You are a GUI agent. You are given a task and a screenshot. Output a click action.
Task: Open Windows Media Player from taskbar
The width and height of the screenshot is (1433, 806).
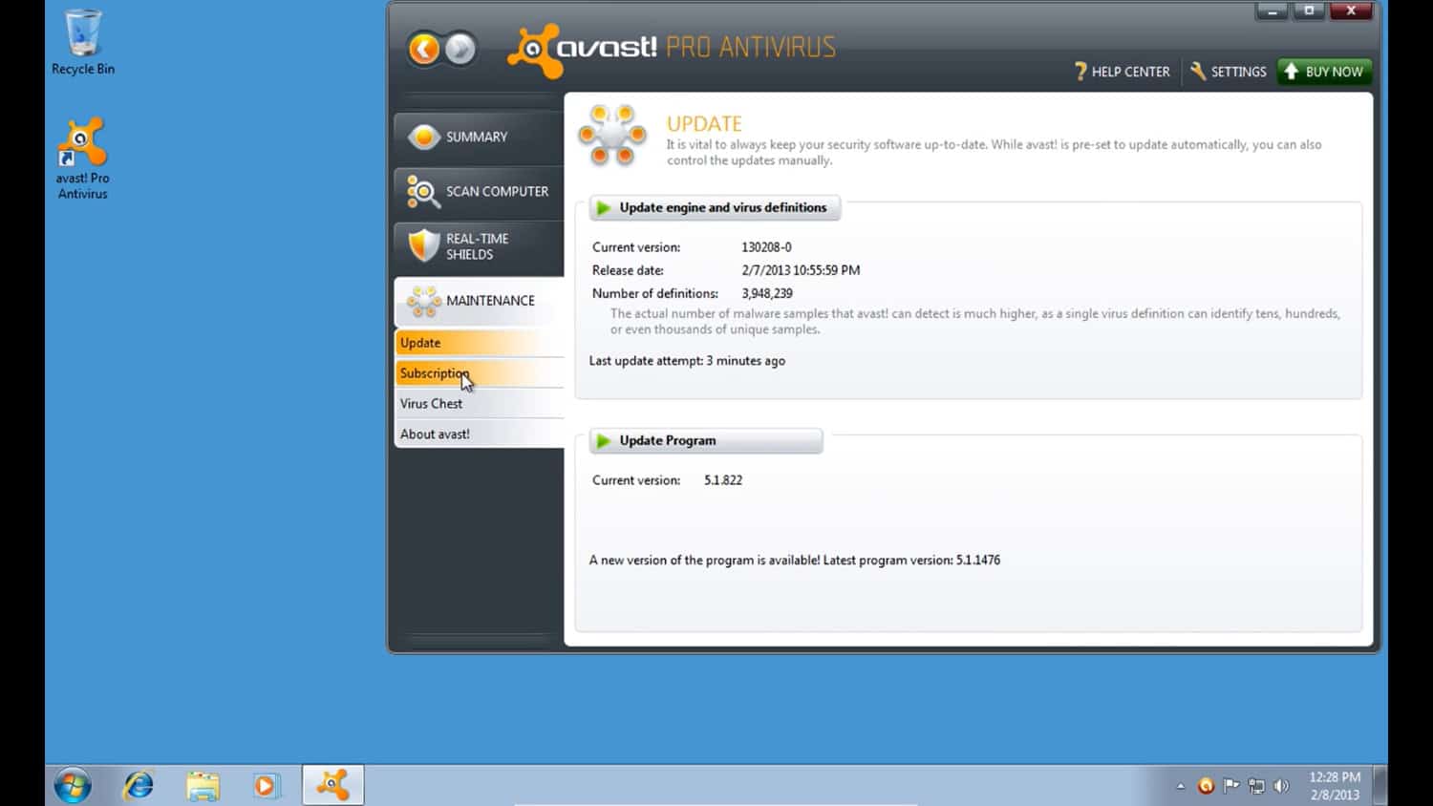266,786
